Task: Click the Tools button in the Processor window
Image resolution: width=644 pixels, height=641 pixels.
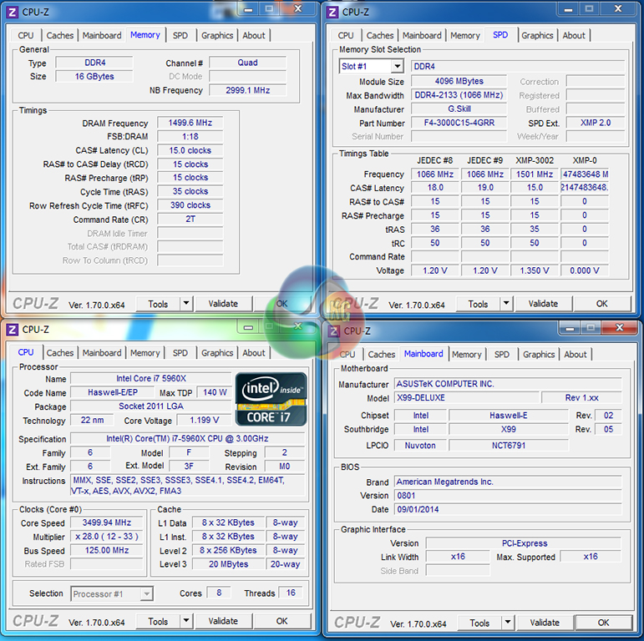Action: click(x=158, y=621)
